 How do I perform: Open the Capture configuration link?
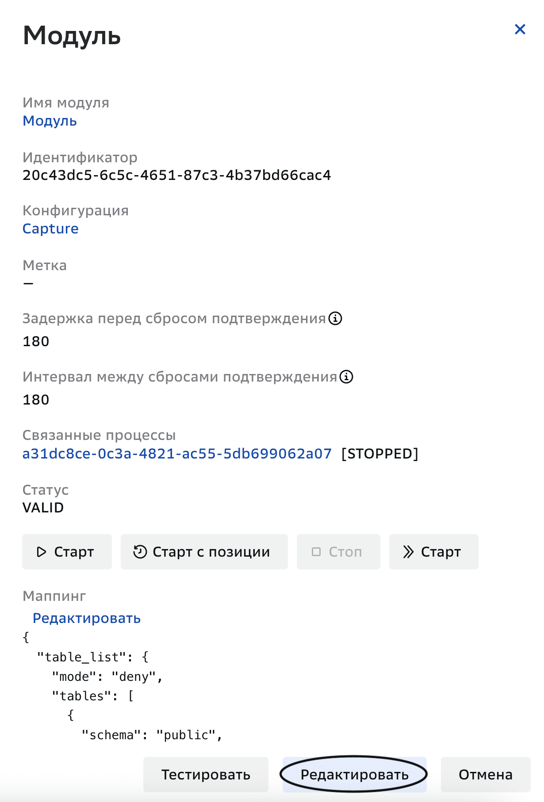pos(51,229)
